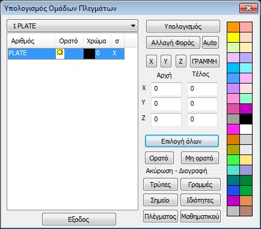Click the σ column header

118,41
